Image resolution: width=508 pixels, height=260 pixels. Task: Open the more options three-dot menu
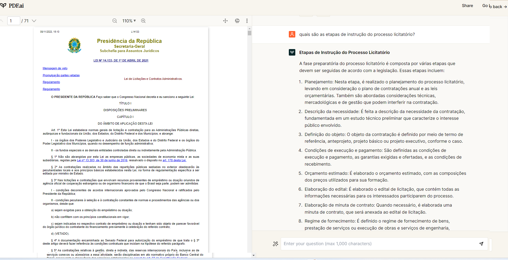click(x=248, y=20)
